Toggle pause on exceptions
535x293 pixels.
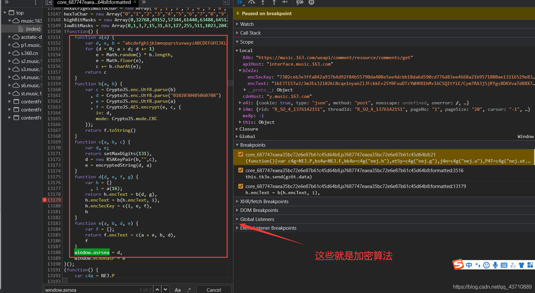pyautogui.click(x=311, y=2)
